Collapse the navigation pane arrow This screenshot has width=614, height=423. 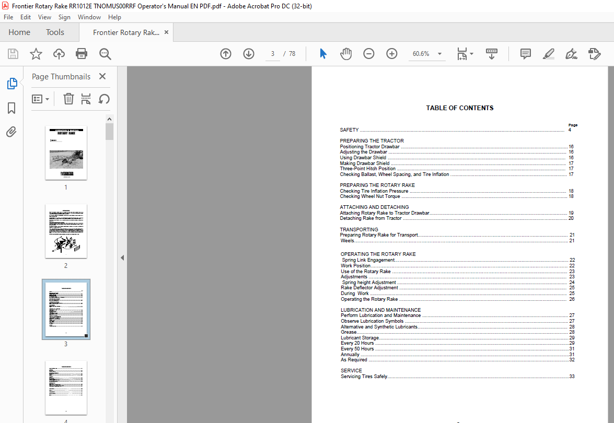pyautogui.click(x=122, y=257)
